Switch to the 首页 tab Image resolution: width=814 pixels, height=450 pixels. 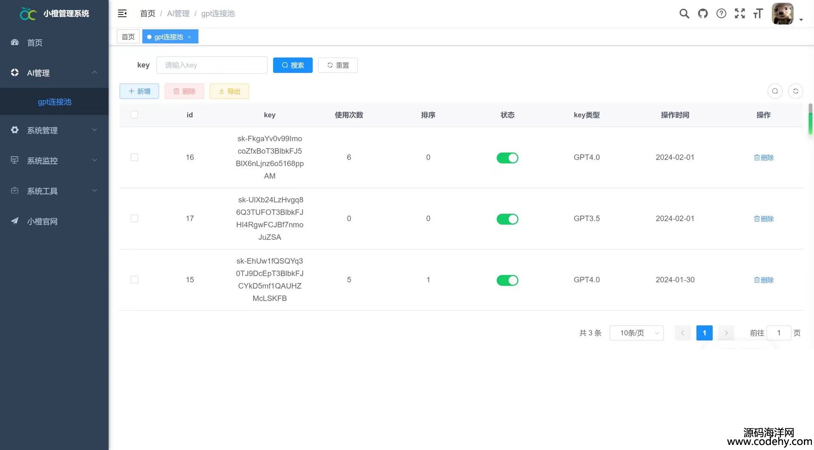[x=128, y=37]
